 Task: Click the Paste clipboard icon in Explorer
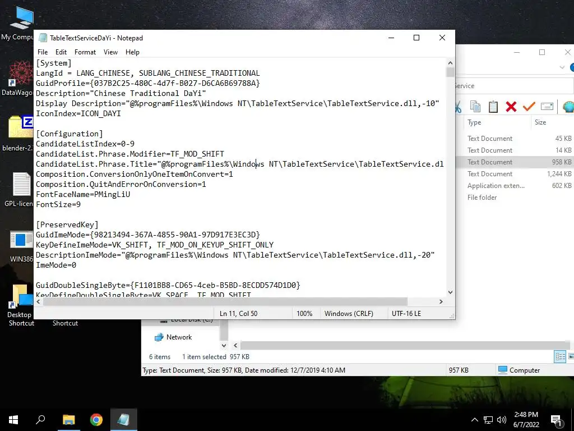[x=493, y=107]
